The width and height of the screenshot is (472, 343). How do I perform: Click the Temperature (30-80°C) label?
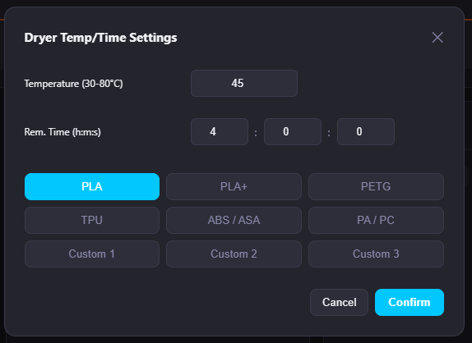click(73, 84)
